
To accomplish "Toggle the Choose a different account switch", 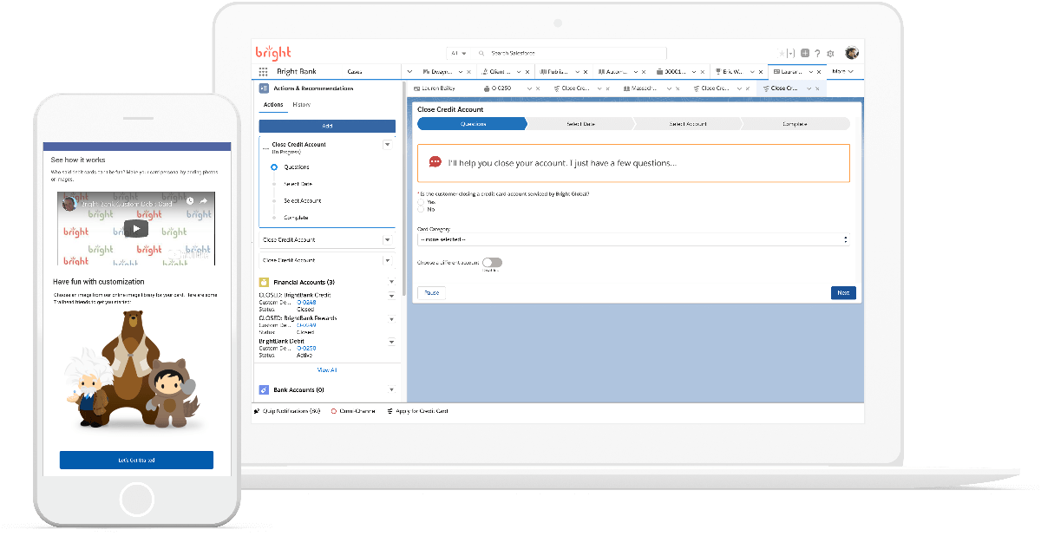I will pos(492,262).
